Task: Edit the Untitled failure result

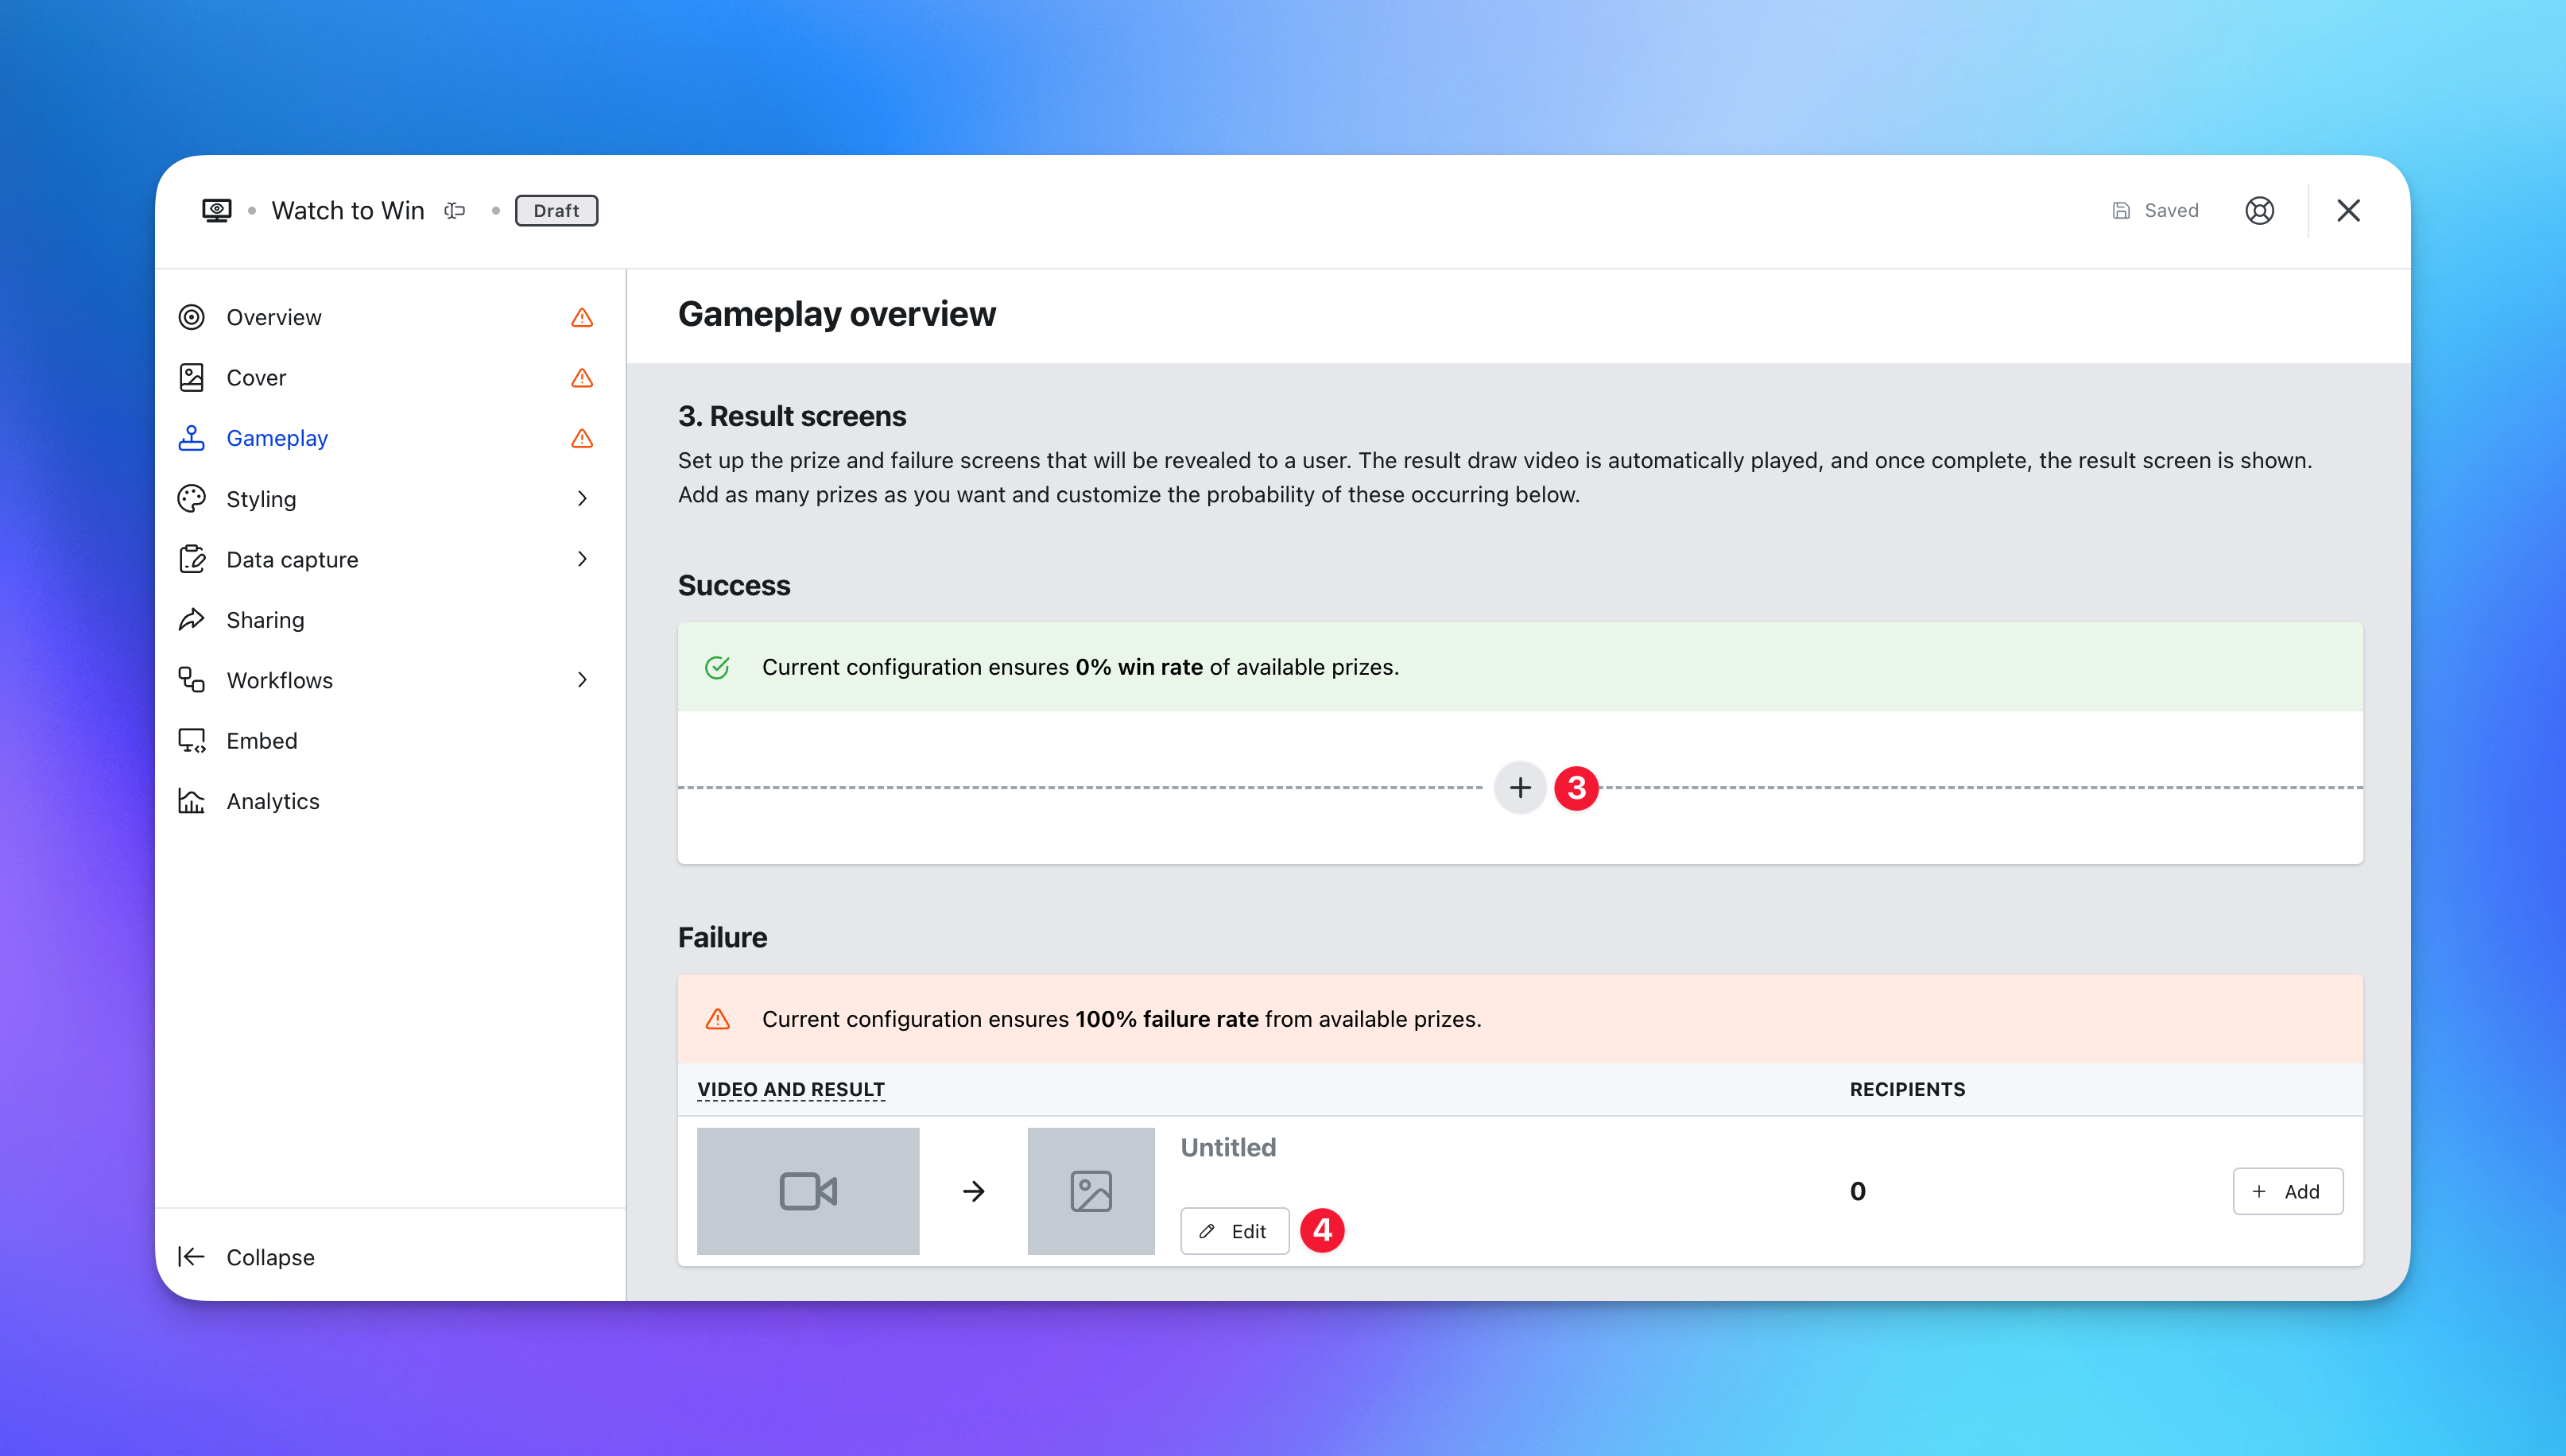Action: tap(1234, 1231)
